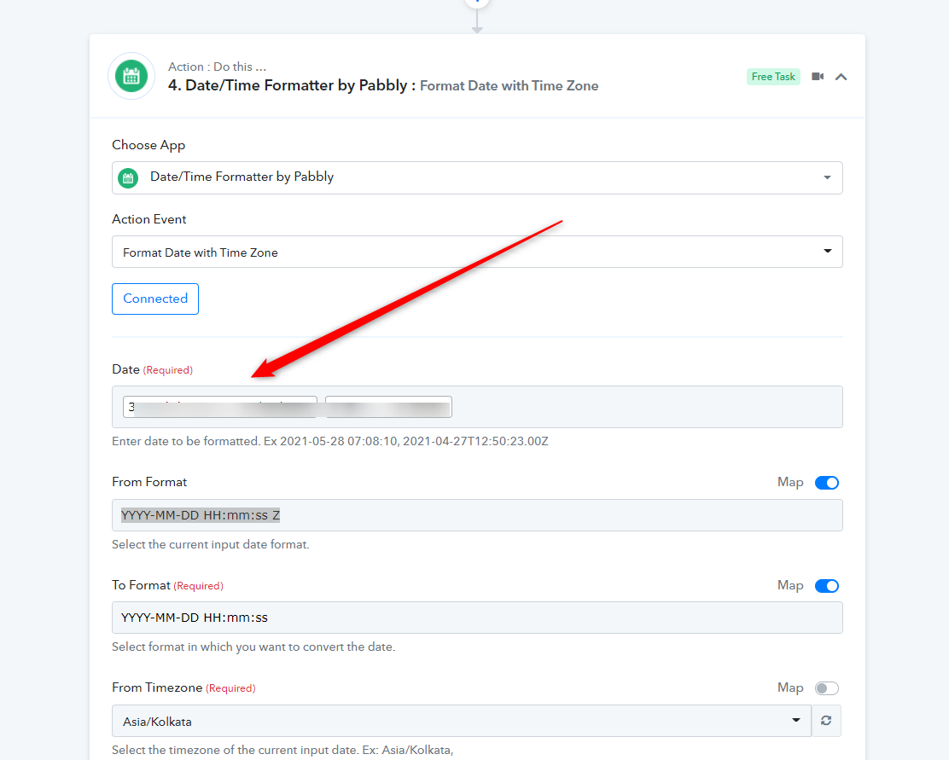Click the Free Task badge
The image size is (949, 760).
click(773, 77)
